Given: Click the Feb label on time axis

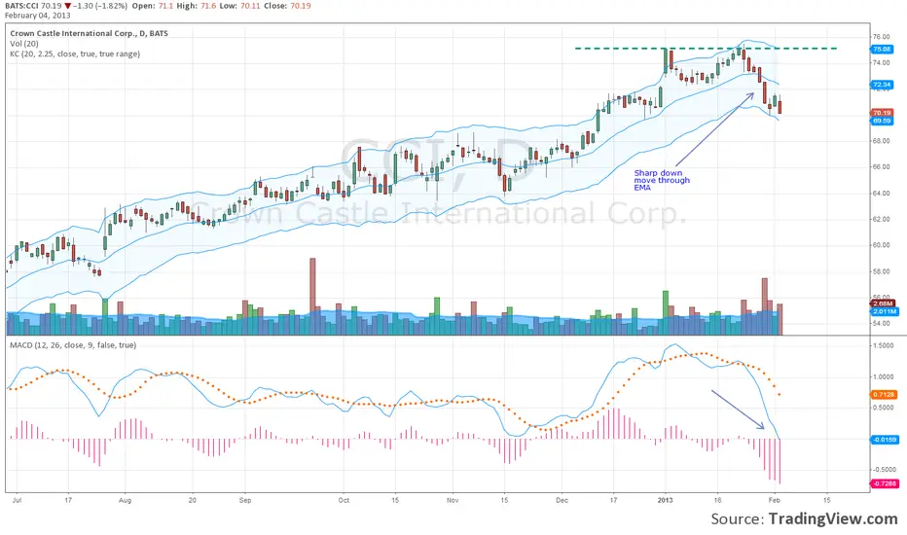Looking at the screenshot, I should pos(775,500).
